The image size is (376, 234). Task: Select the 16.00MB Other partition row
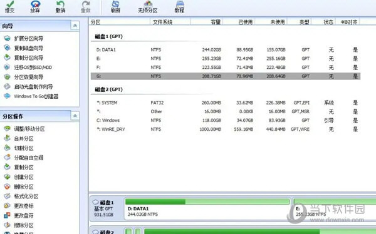pyautogui.click(x=226, y=111)
